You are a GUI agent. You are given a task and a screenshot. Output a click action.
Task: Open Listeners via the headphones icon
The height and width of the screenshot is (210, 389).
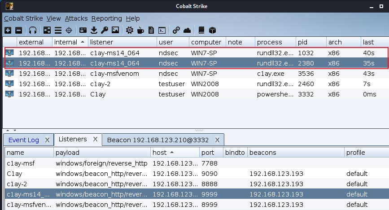[x=33, y=31]
